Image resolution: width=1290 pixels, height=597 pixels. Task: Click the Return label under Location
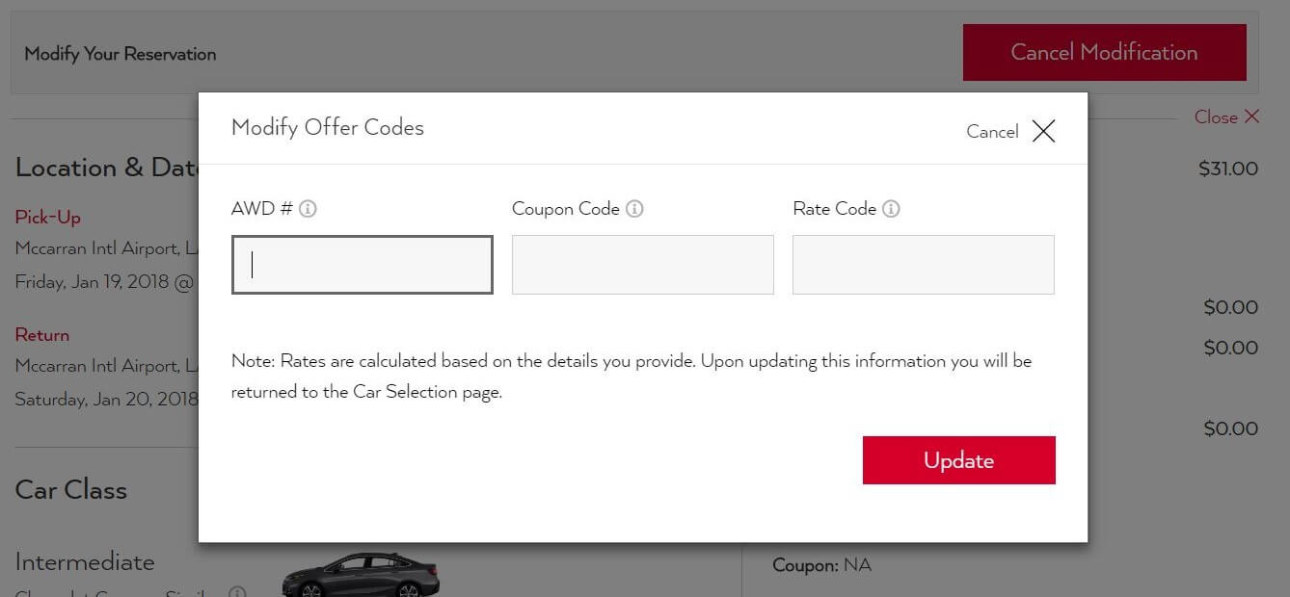(x=41, y=334)
